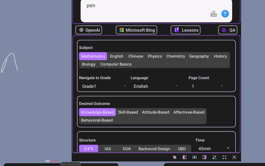Screen dimensions: 265x166
Task: Switch to the Microsoft Bing tab
Action: pyautogui.click(x=136, y=30)
